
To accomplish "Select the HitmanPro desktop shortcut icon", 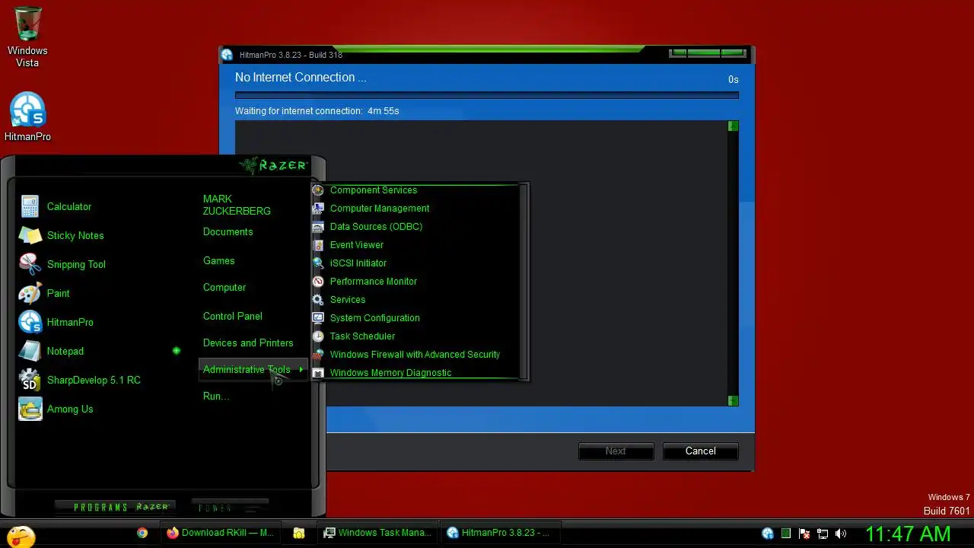I will (27, 116).
